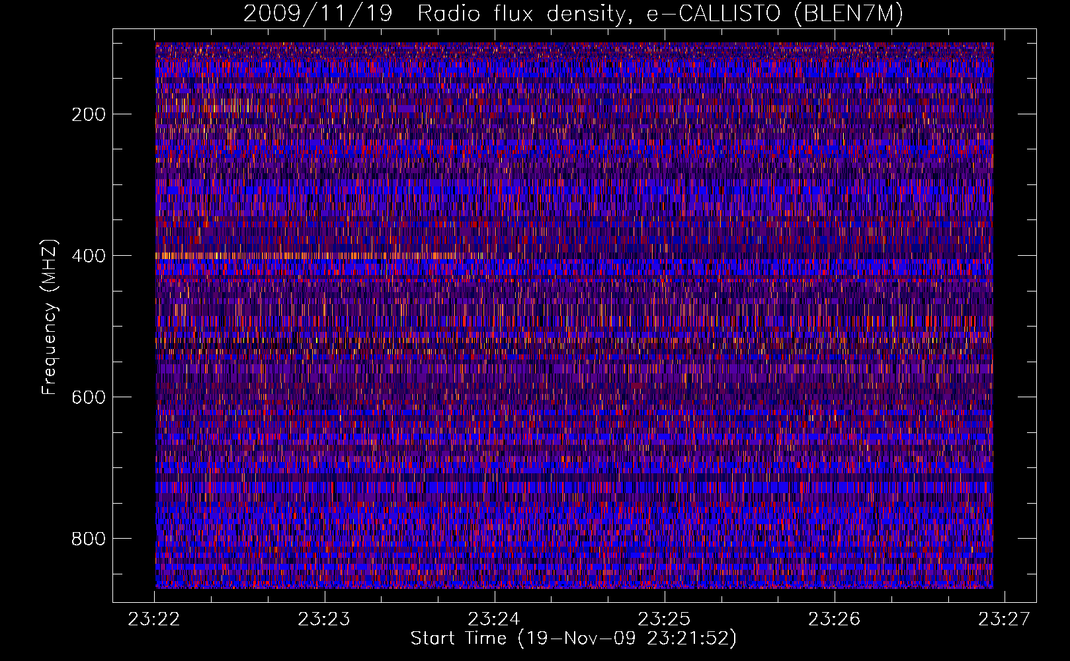
Task: Click the 23:24 time tick label
Action: 495,619
